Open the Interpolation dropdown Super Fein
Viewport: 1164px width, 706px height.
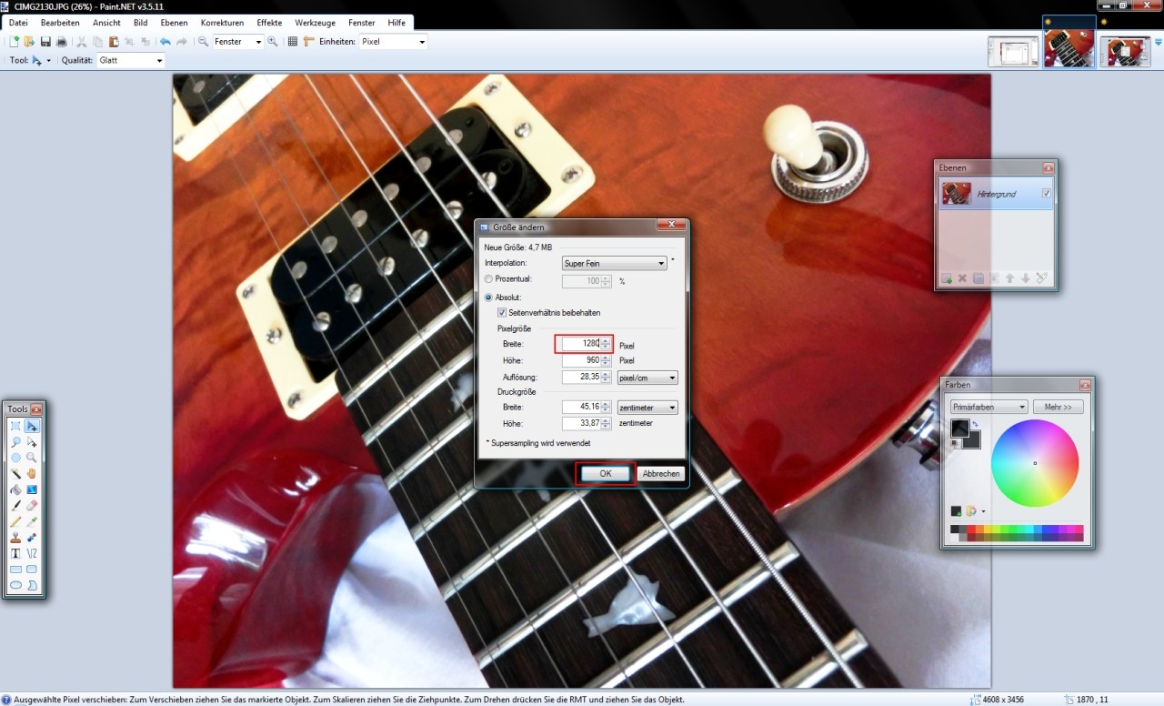[x=615, y=263]
